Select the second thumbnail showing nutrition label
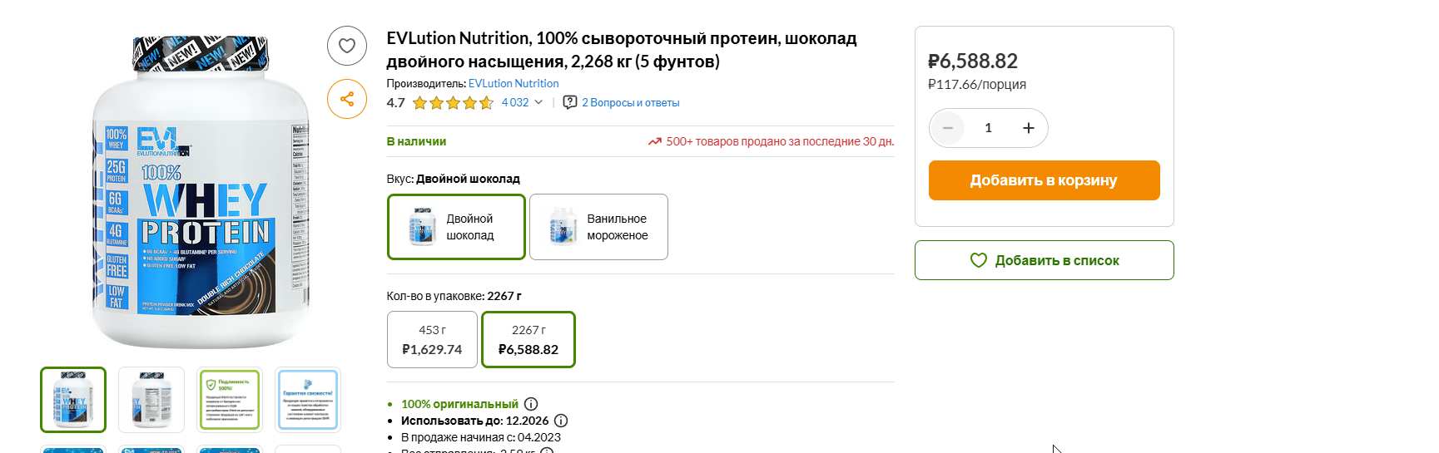Viewport: 1439px width, 453px height. [151, 400]
